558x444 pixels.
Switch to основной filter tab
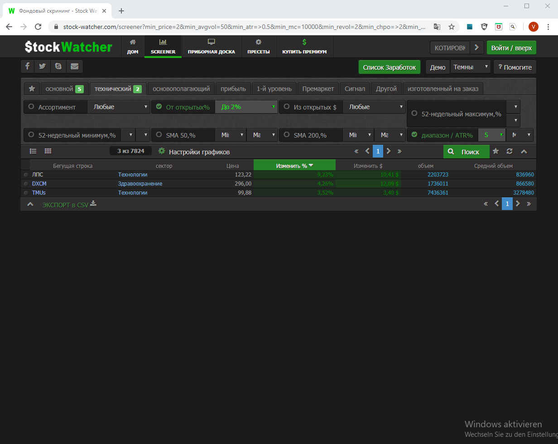pyautogui.click(x=64, y=89)
